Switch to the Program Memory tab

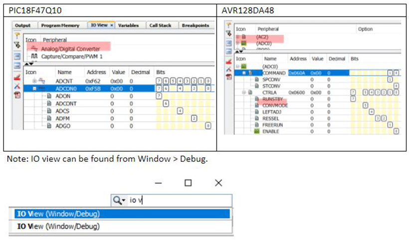pos(60,25)
